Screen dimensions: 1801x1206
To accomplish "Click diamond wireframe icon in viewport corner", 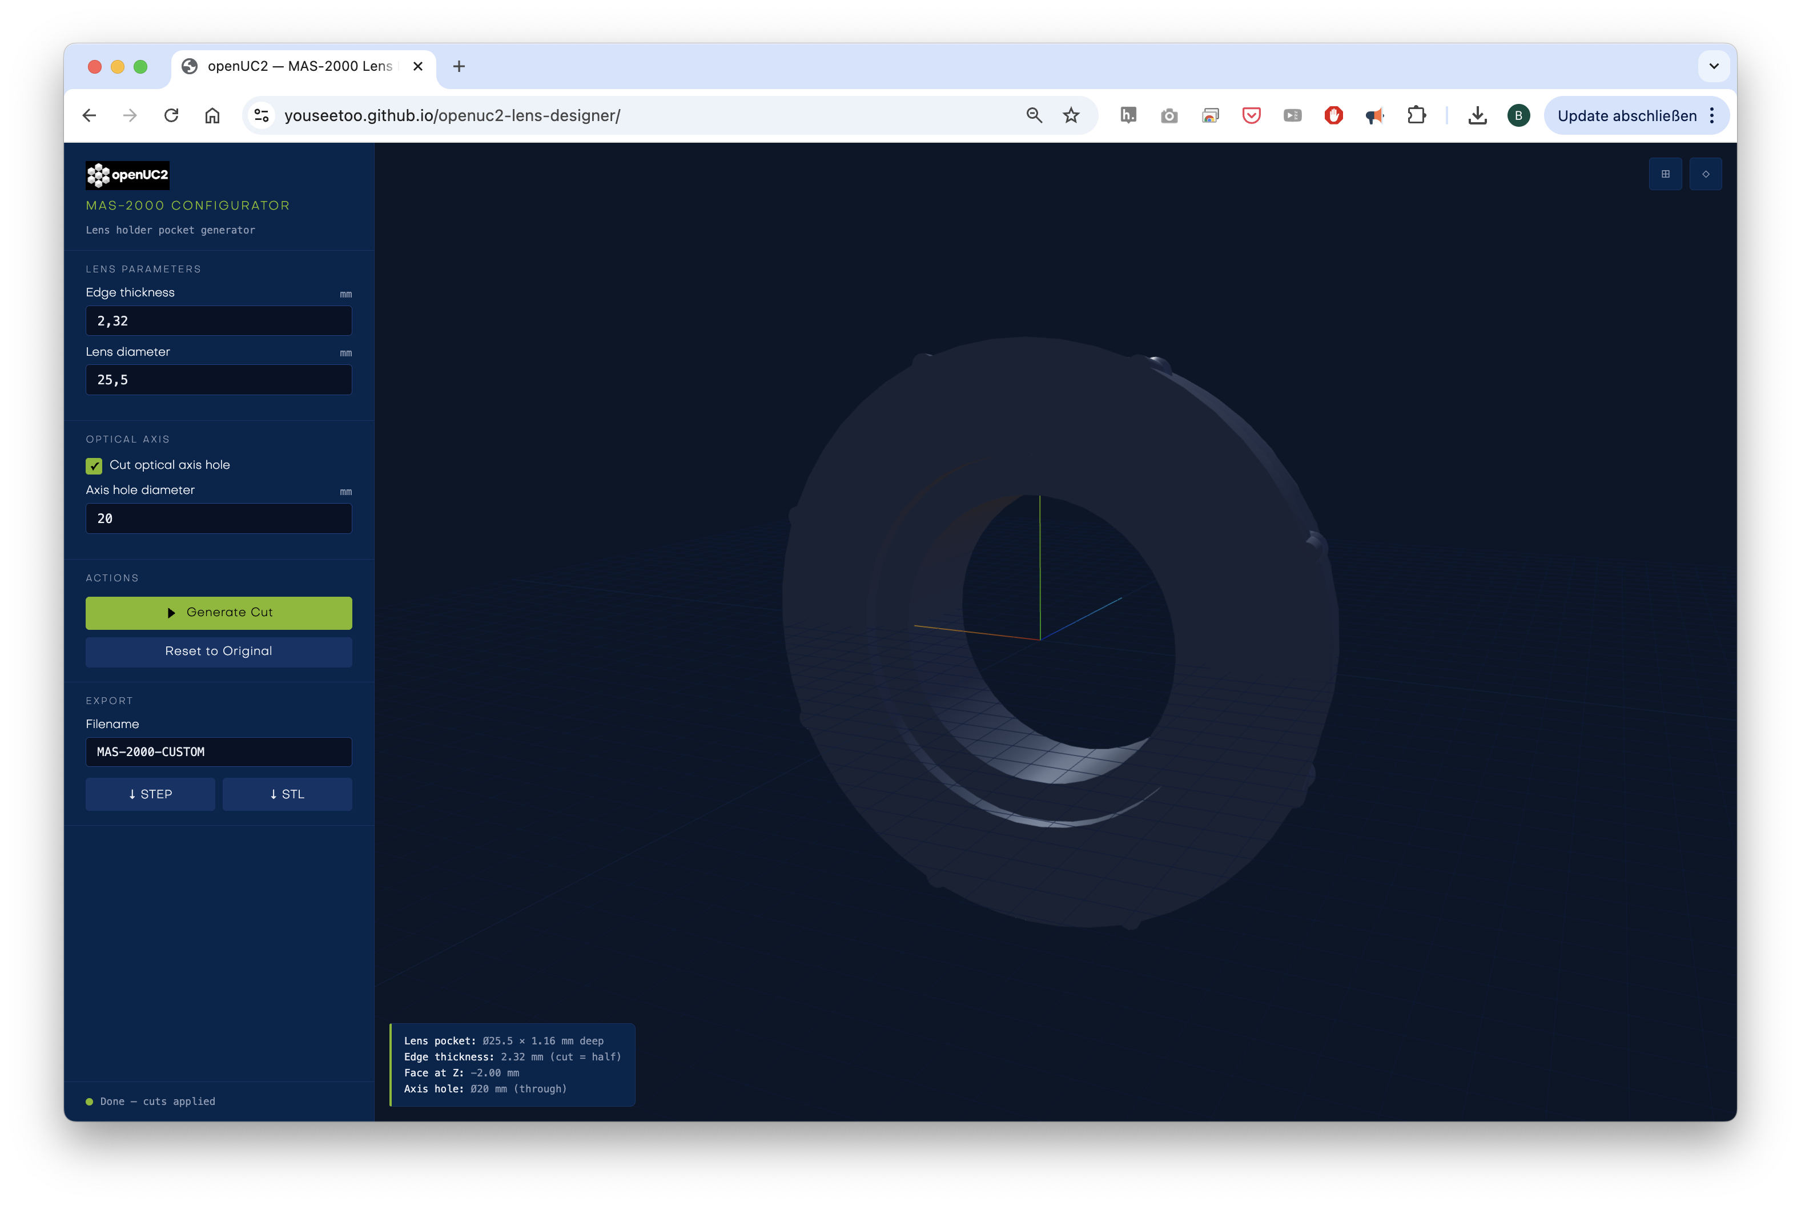I will coord(1705,174).
